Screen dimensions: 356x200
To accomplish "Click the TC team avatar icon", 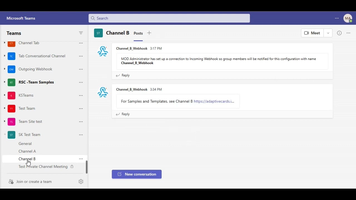I will [11, 56].
